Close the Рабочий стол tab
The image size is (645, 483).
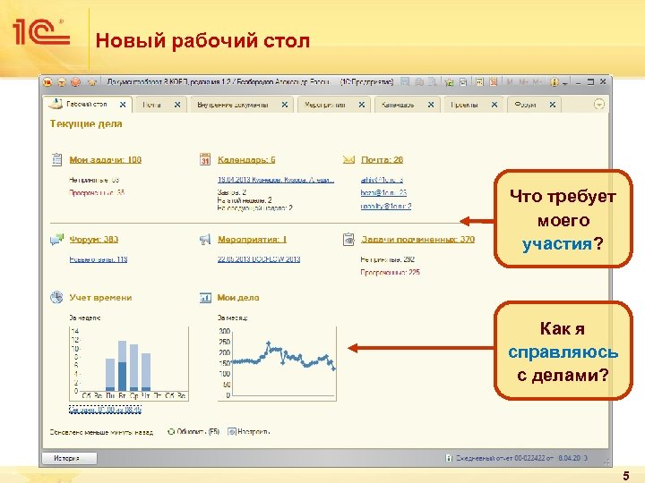(x=123, y=105)
